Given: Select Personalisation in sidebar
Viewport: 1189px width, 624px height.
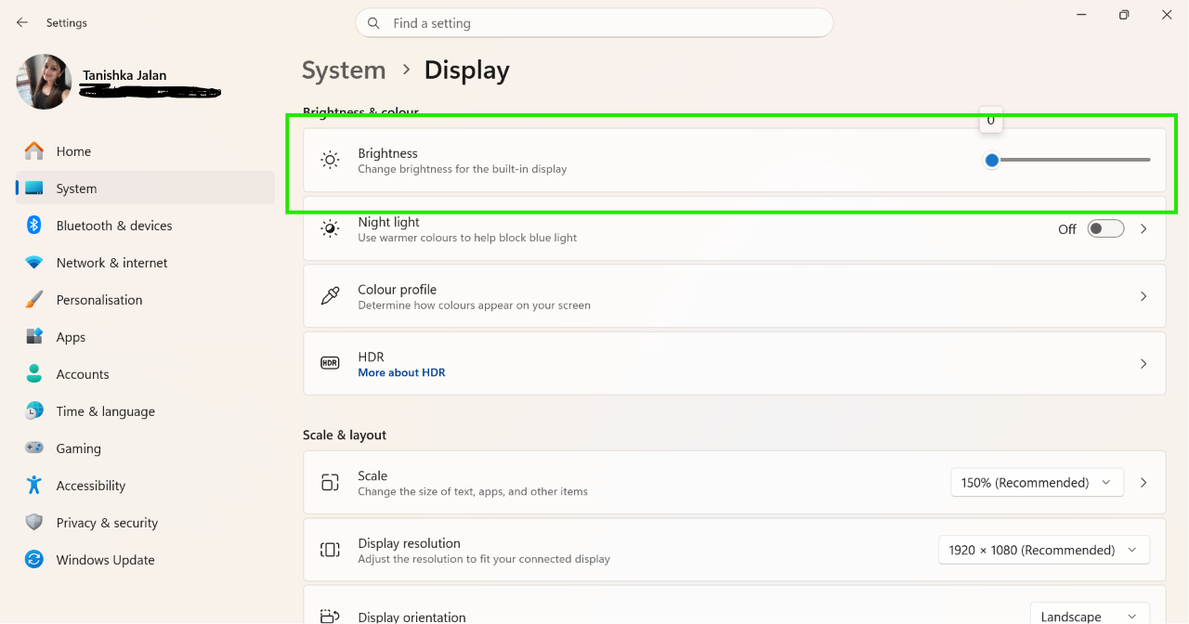Looking at the screenshot, I should [x=146, y=300].
